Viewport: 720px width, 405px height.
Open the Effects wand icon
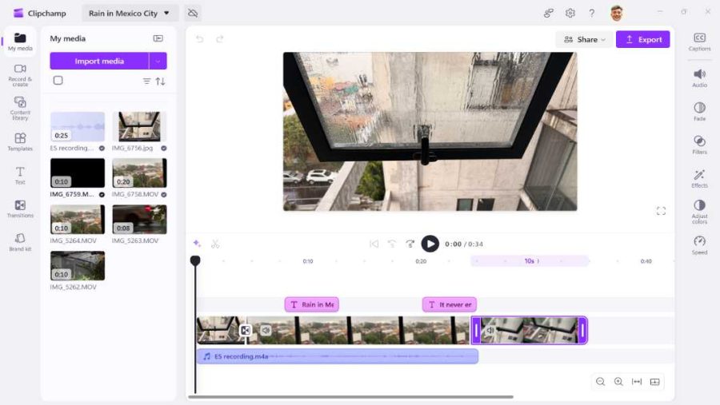(x=699, y=175)
